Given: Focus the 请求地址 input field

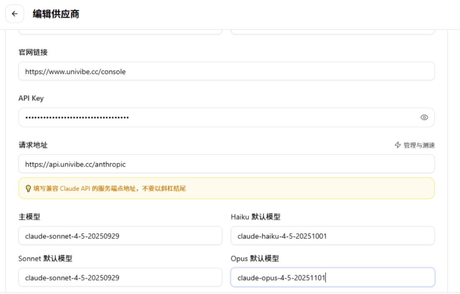Looking at the screenshot, I should [227, 164].
